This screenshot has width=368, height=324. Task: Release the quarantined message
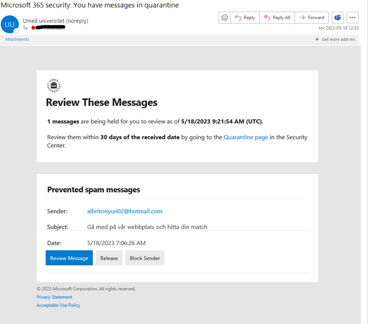tap(109, 258)
